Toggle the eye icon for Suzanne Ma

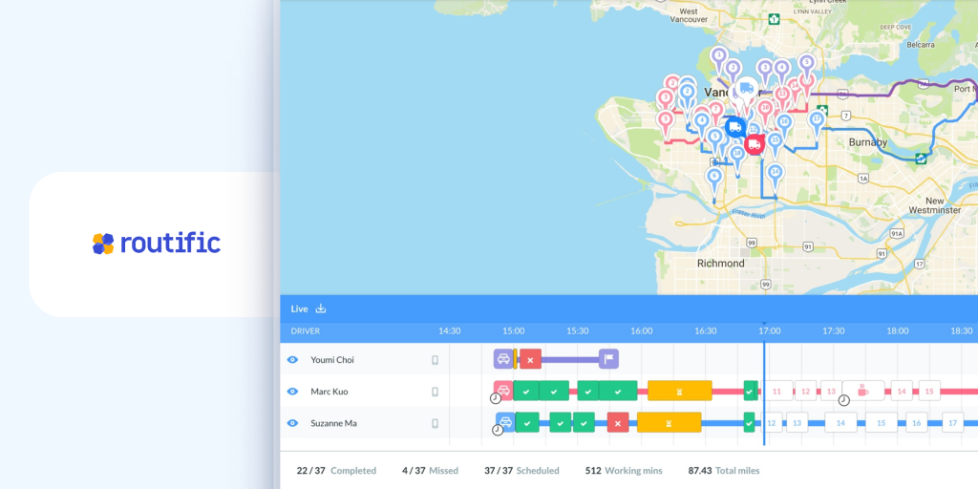pos(293,423)
